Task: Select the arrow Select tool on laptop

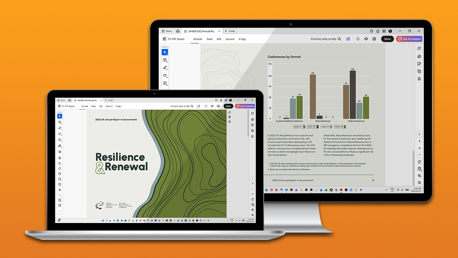Action: [x=59, y=116]
